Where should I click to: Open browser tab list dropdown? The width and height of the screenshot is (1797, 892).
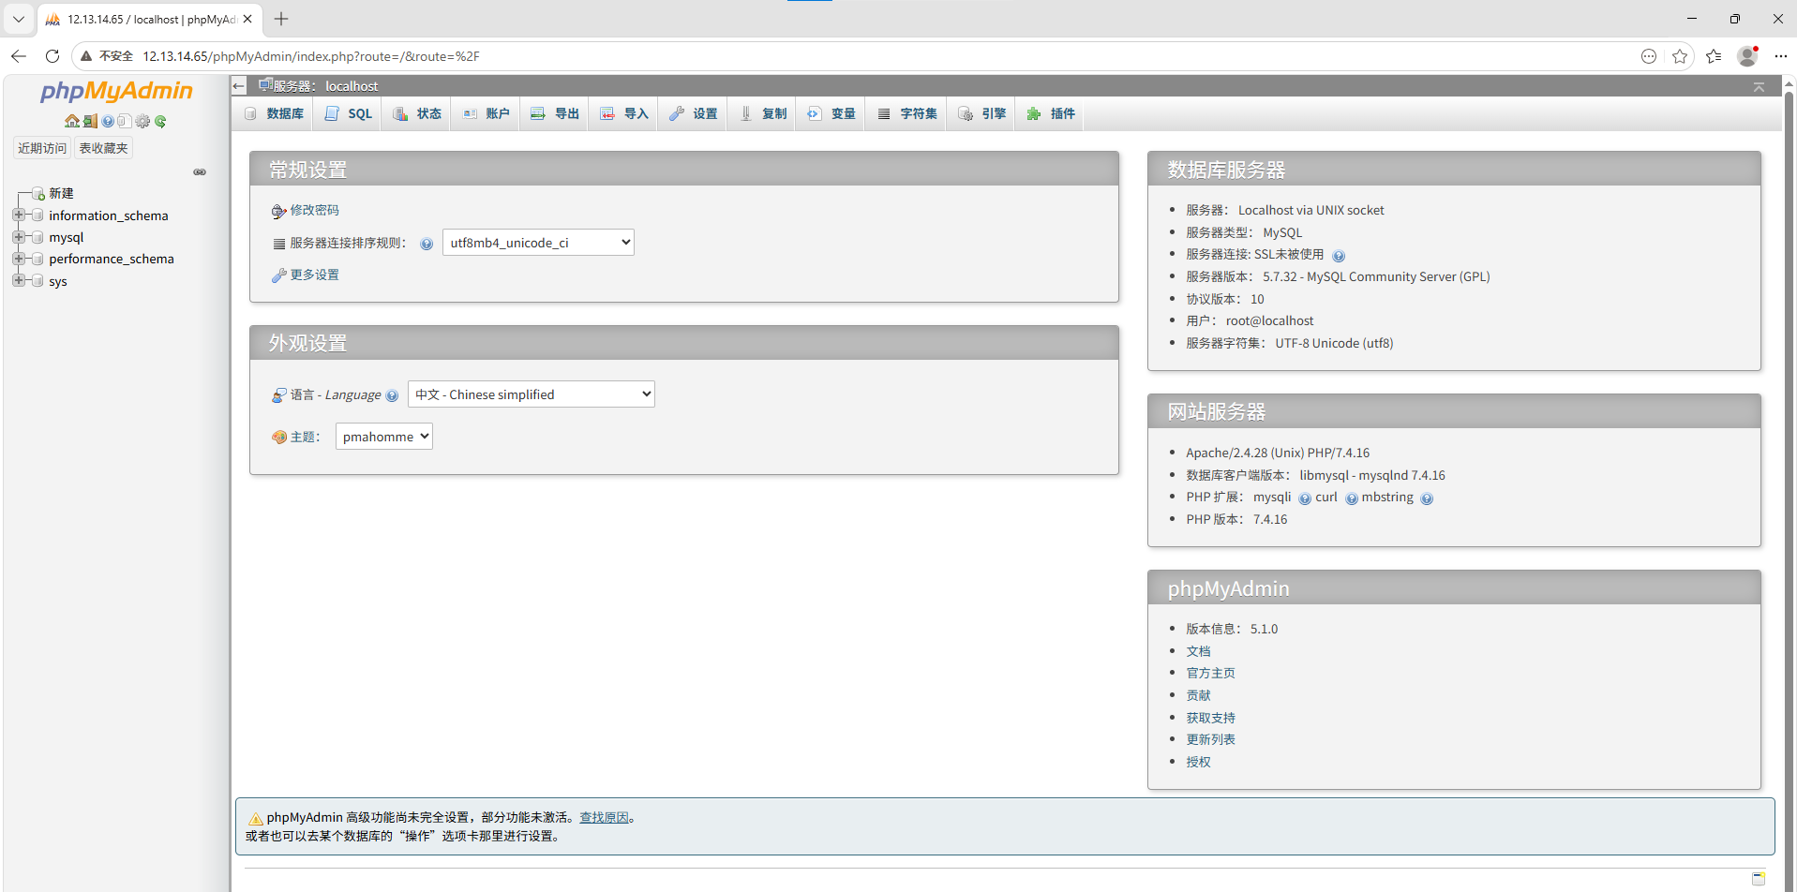pos(19,19)
